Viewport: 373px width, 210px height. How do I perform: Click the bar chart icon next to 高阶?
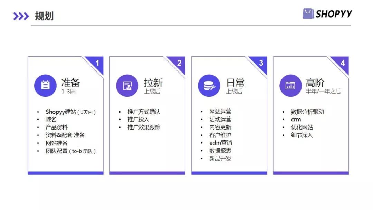(x=290, y=85)
